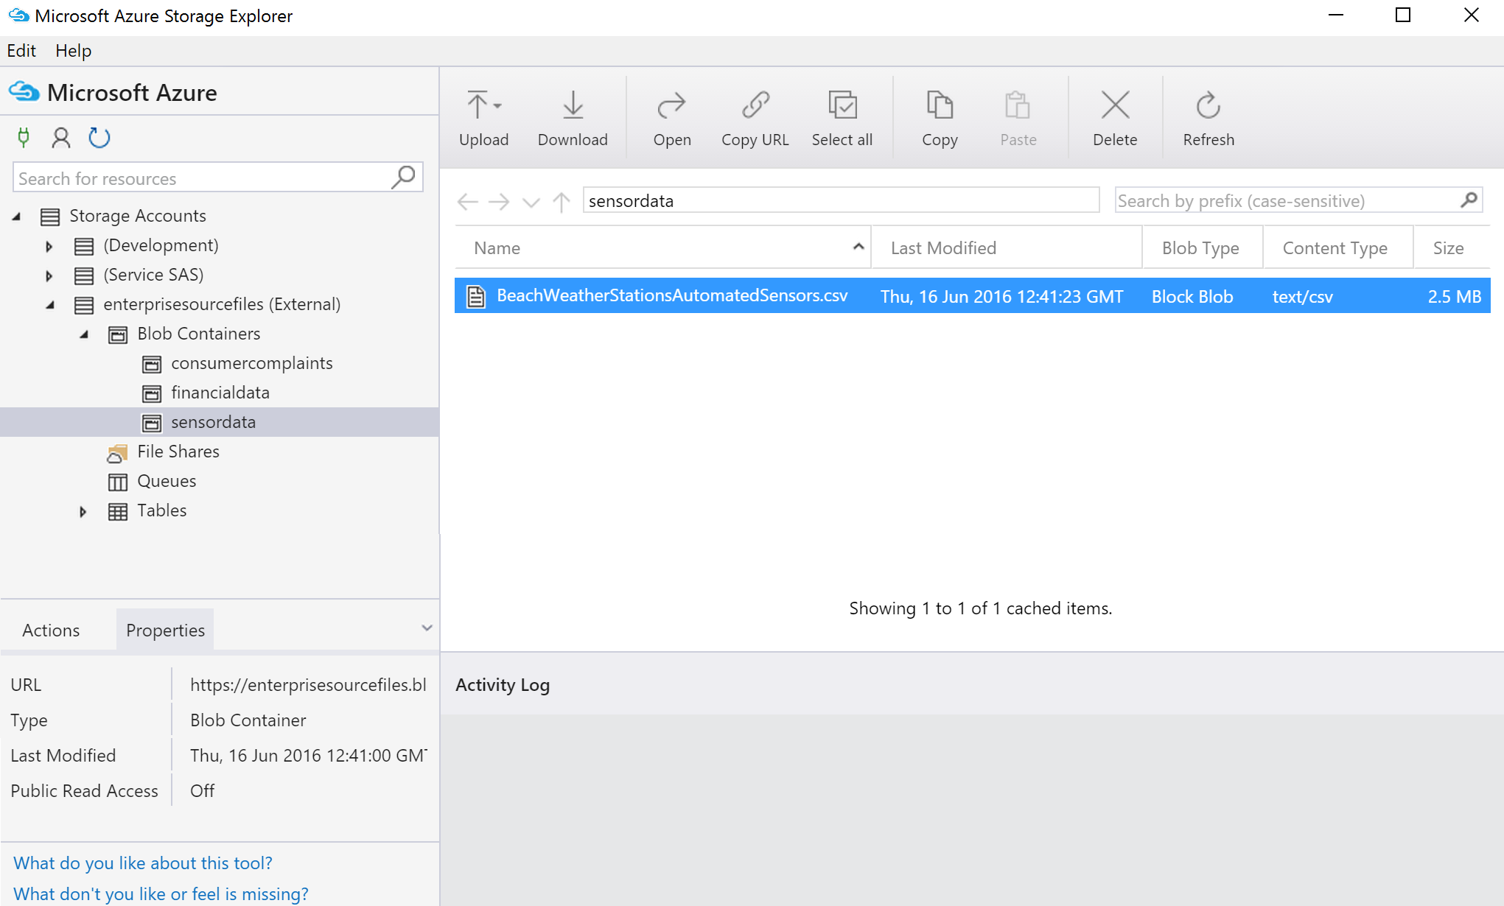This screenshot has width=1504, height=906.
Task: Download the selected blob
Action: point(573,118)
